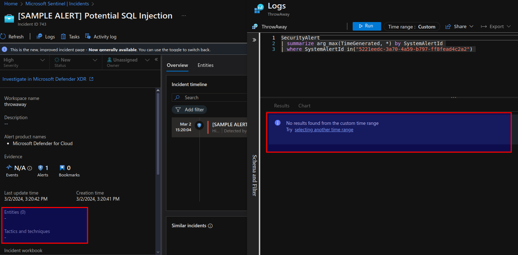Click the ellipsis next to incident title
The height and width of the screenshot is (255, 518).
pyautogui.click(x=183, y=16)
